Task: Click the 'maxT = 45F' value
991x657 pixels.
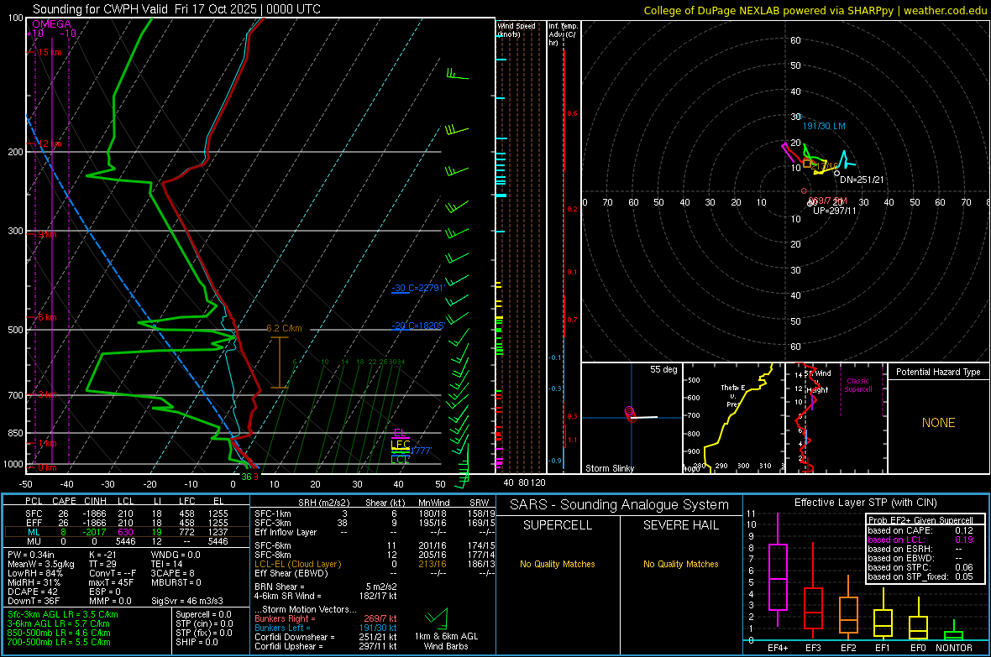Action: [111, 582]
